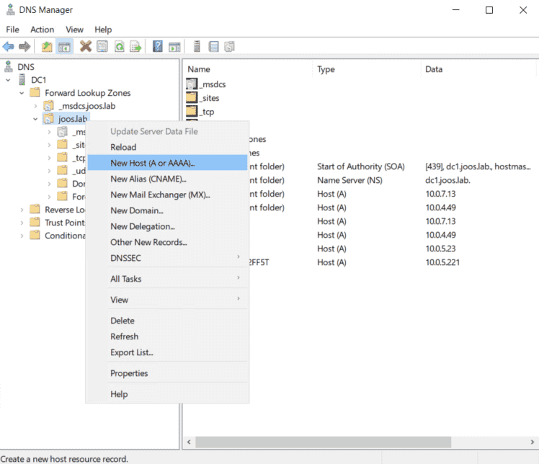Choose New Mail Exchanger (MX)...
Viewport: 539px width, 464px height.
click(167, 195)
